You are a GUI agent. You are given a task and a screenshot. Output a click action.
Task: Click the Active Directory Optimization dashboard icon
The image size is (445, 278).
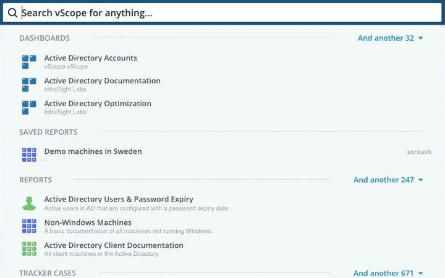click(29, 107)
